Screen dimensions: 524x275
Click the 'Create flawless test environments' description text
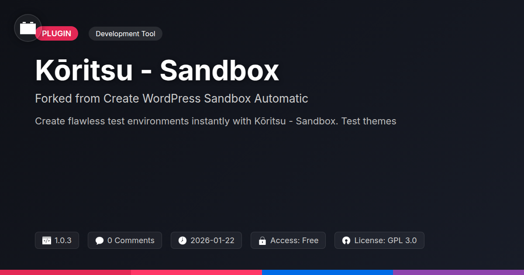(216, 121)
